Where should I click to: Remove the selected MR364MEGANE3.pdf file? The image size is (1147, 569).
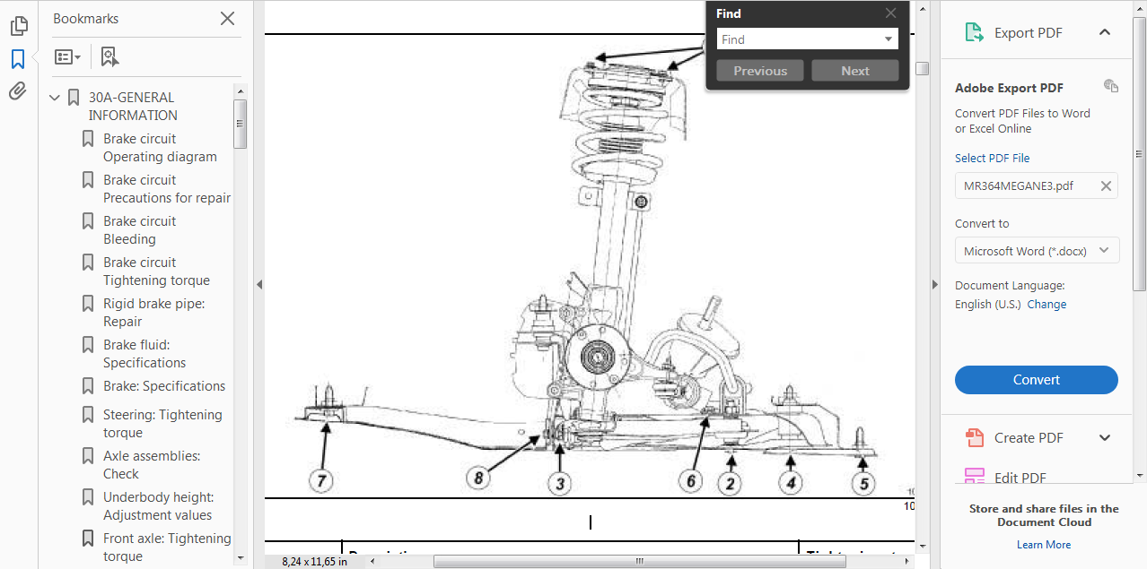[1106, 186]
